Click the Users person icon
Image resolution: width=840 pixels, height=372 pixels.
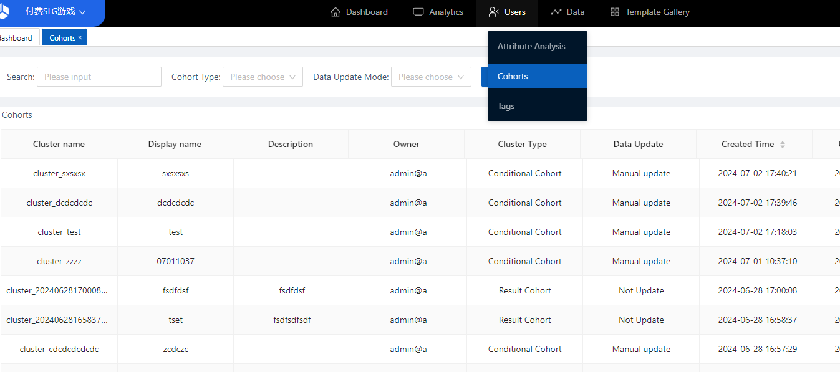tap(494, 12)
